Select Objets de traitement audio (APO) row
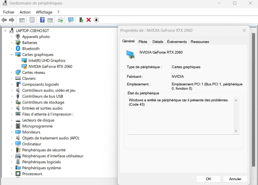Viewport: 258px width, 185px height. pyautogui.click(x=48, y=138)
